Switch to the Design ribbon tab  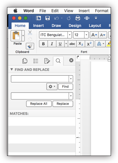coord(75,26)
